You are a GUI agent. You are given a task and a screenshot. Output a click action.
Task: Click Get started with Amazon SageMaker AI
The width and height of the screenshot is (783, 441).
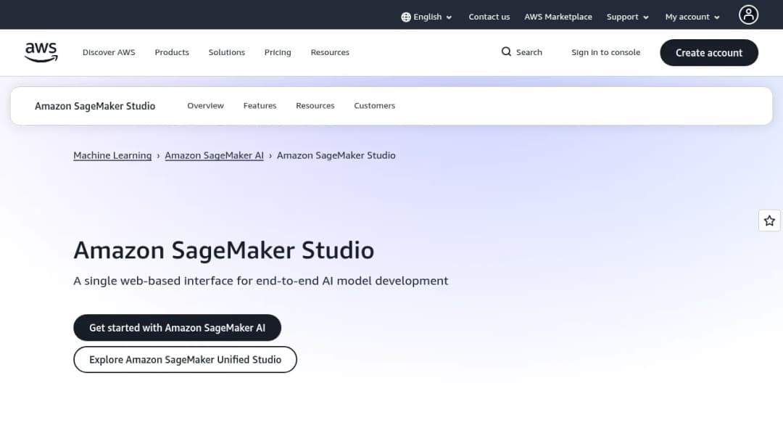(x=178, y=328)
